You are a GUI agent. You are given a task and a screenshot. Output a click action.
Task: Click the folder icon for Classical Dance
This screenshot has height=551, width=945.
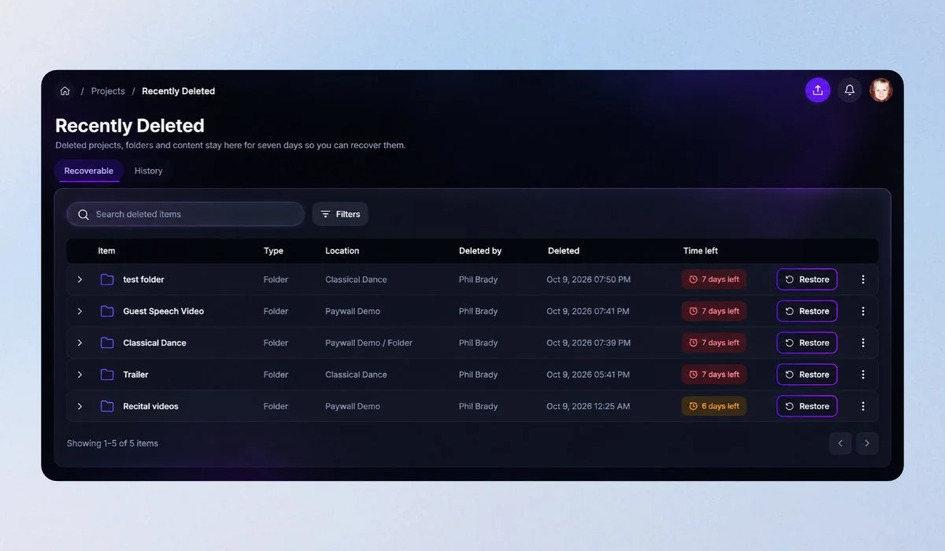click(107, 342)
